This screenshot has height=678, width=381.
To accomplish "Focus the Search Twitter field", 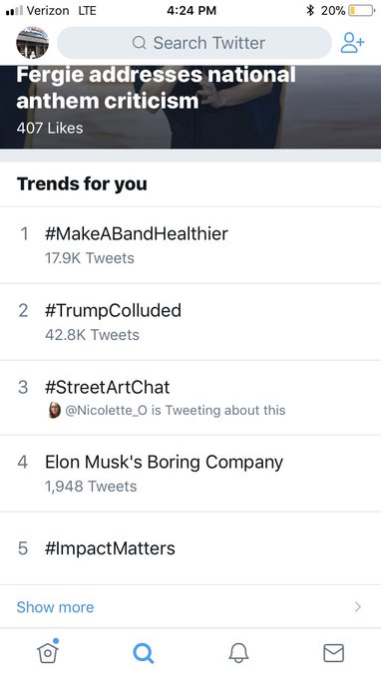I will [x=194, y=43].
